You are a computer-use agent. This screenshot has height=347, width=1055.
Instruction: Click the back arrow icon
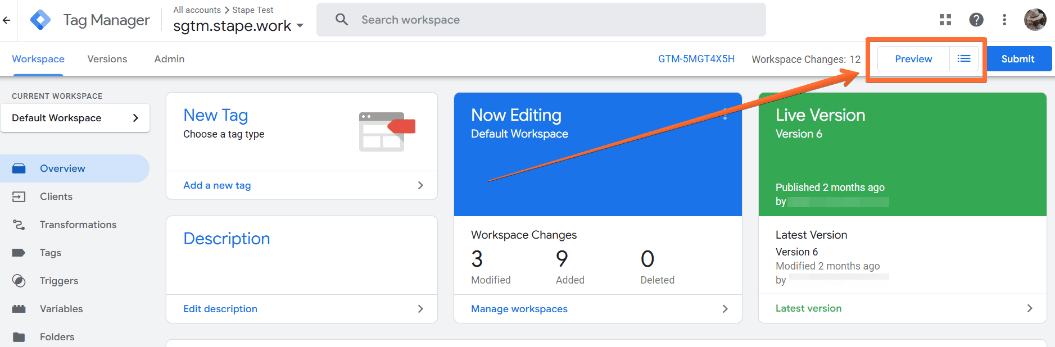[x=7, y=20]
